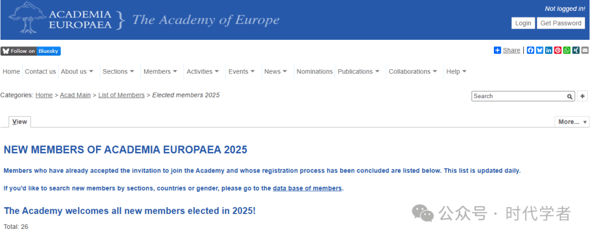This screenshot has height=237, width=590.
Task: Open the Publications dropdown
Action: point(358,71)
